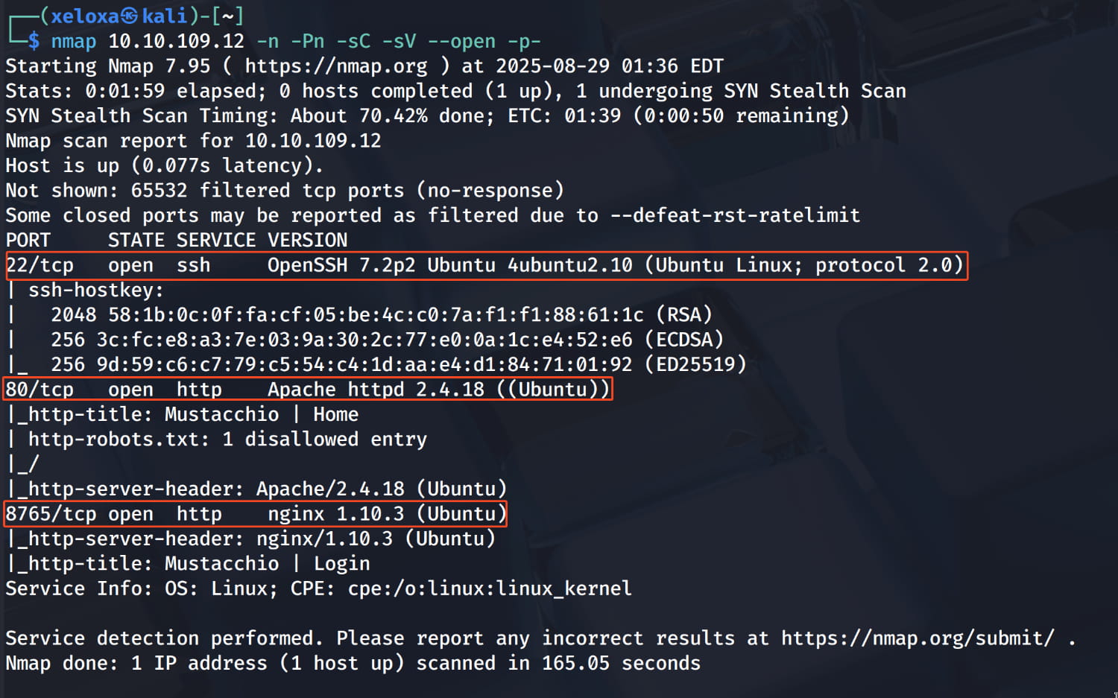1118x698 pixels.
Task: Click the ECDSA host key fingerprint line
Action: [387, 340]
